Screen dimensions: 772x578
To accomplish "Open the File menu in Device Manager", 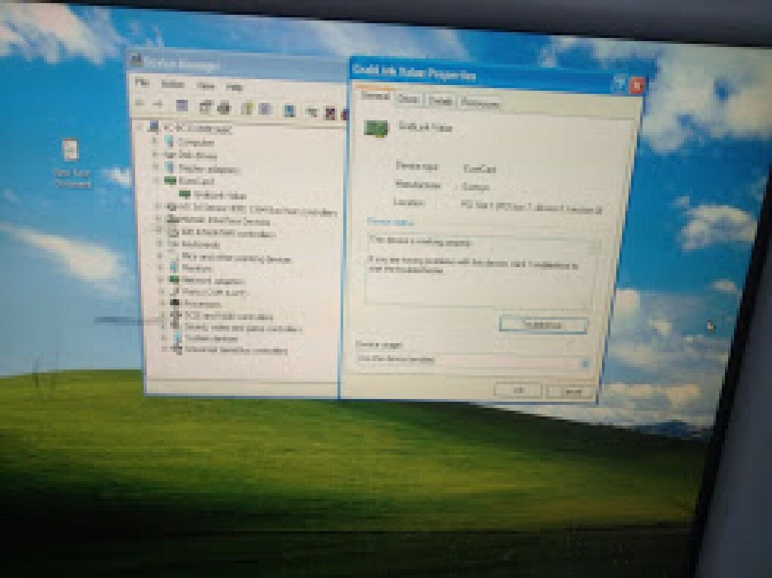I will pyautogui.click(x=142, y=83).
